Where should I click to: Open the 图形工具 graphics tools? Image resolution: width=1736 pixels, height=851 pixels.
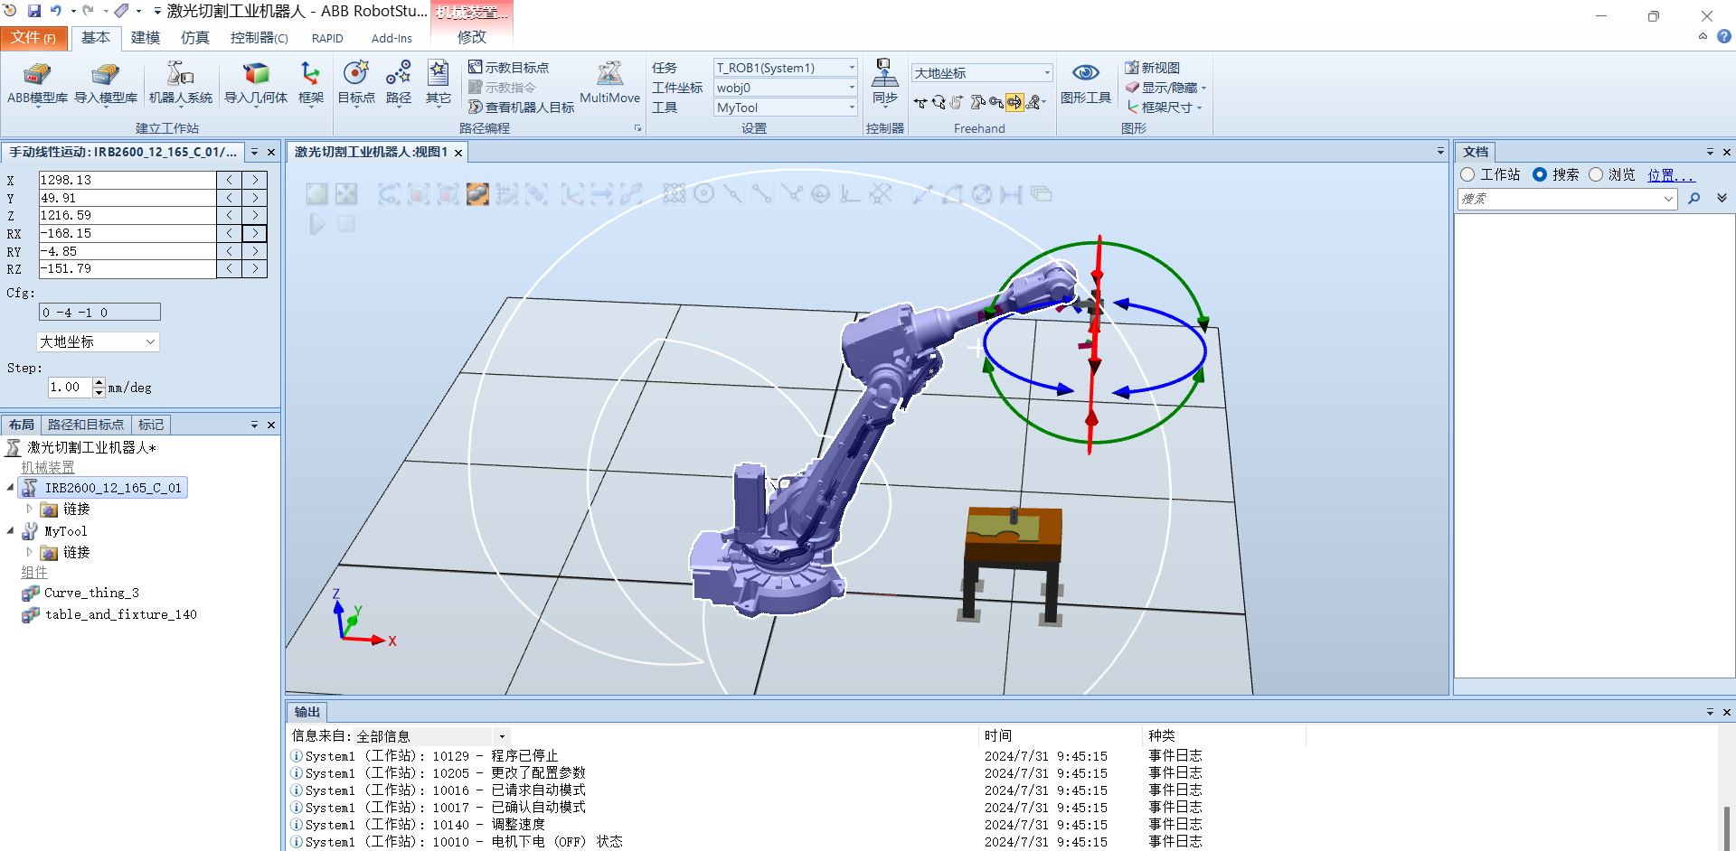tap(1085, 84)
